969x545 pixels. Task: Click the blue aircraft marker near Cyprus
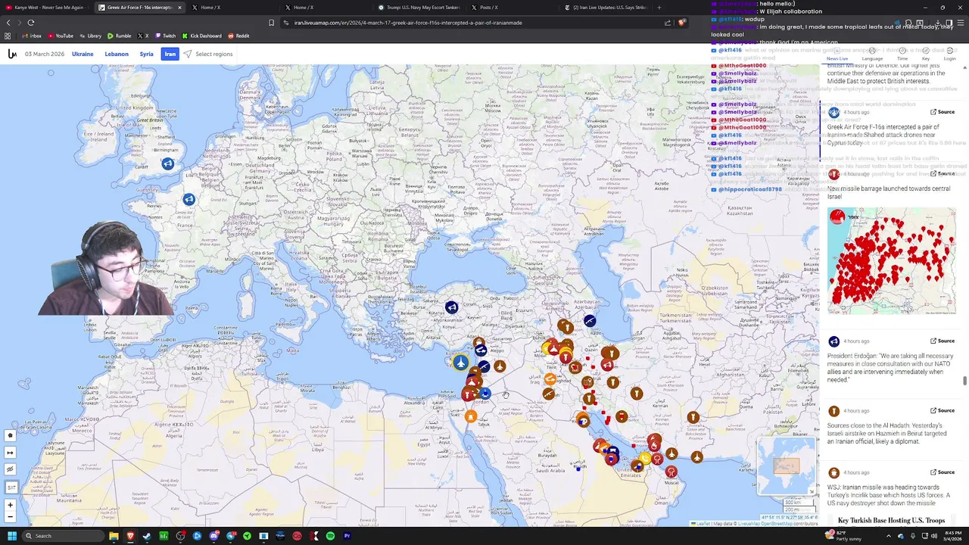pos(460,363)
